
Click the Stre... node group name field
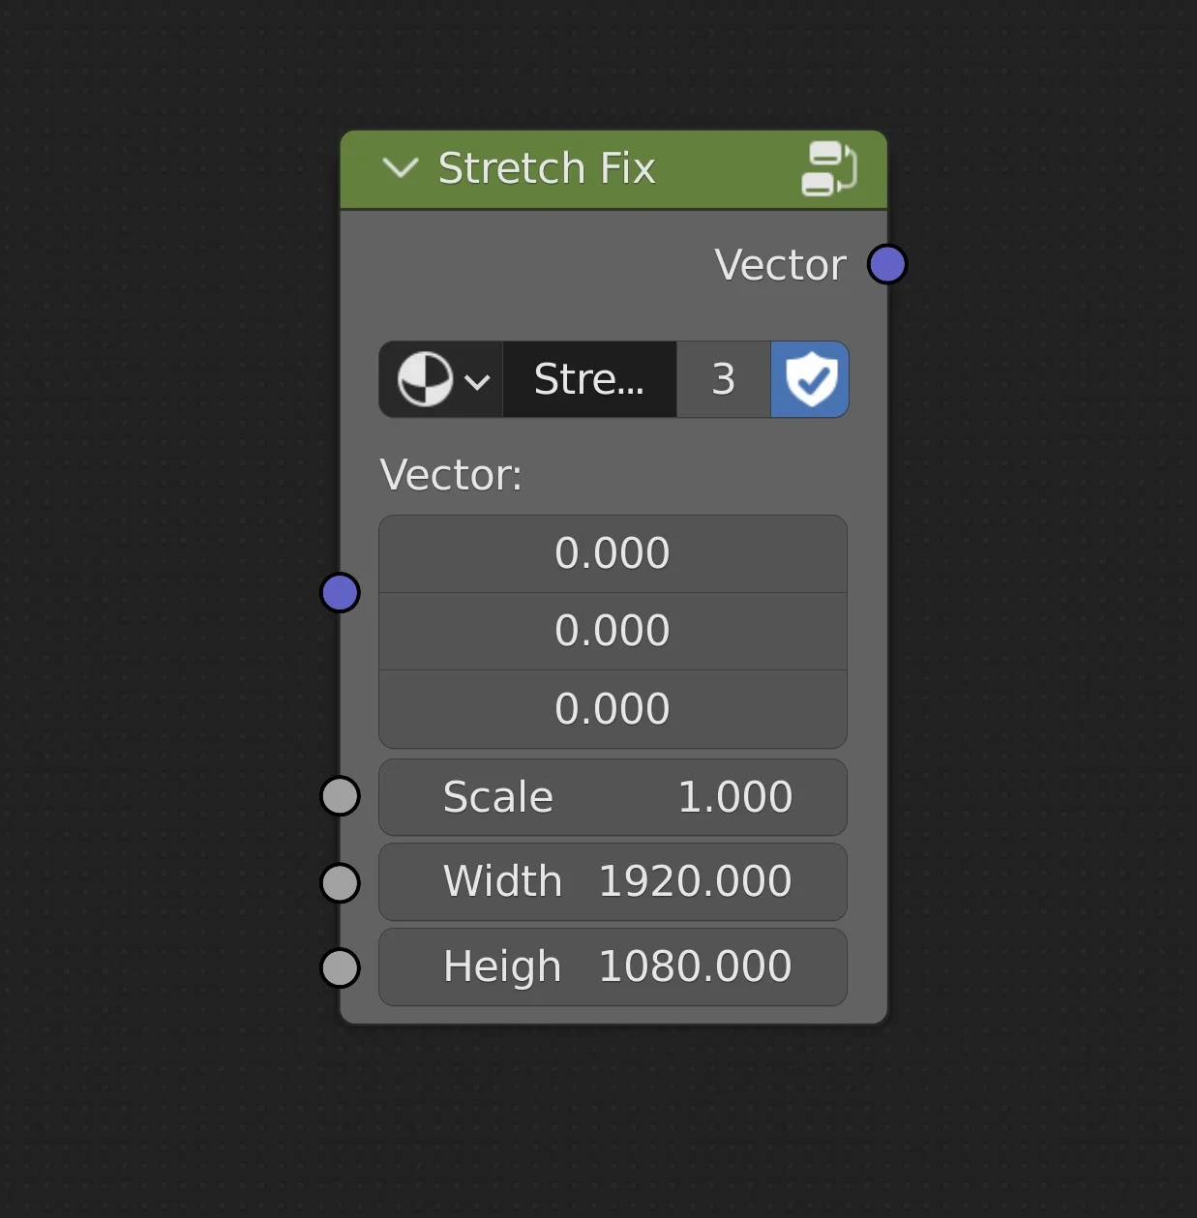point(588,379)
